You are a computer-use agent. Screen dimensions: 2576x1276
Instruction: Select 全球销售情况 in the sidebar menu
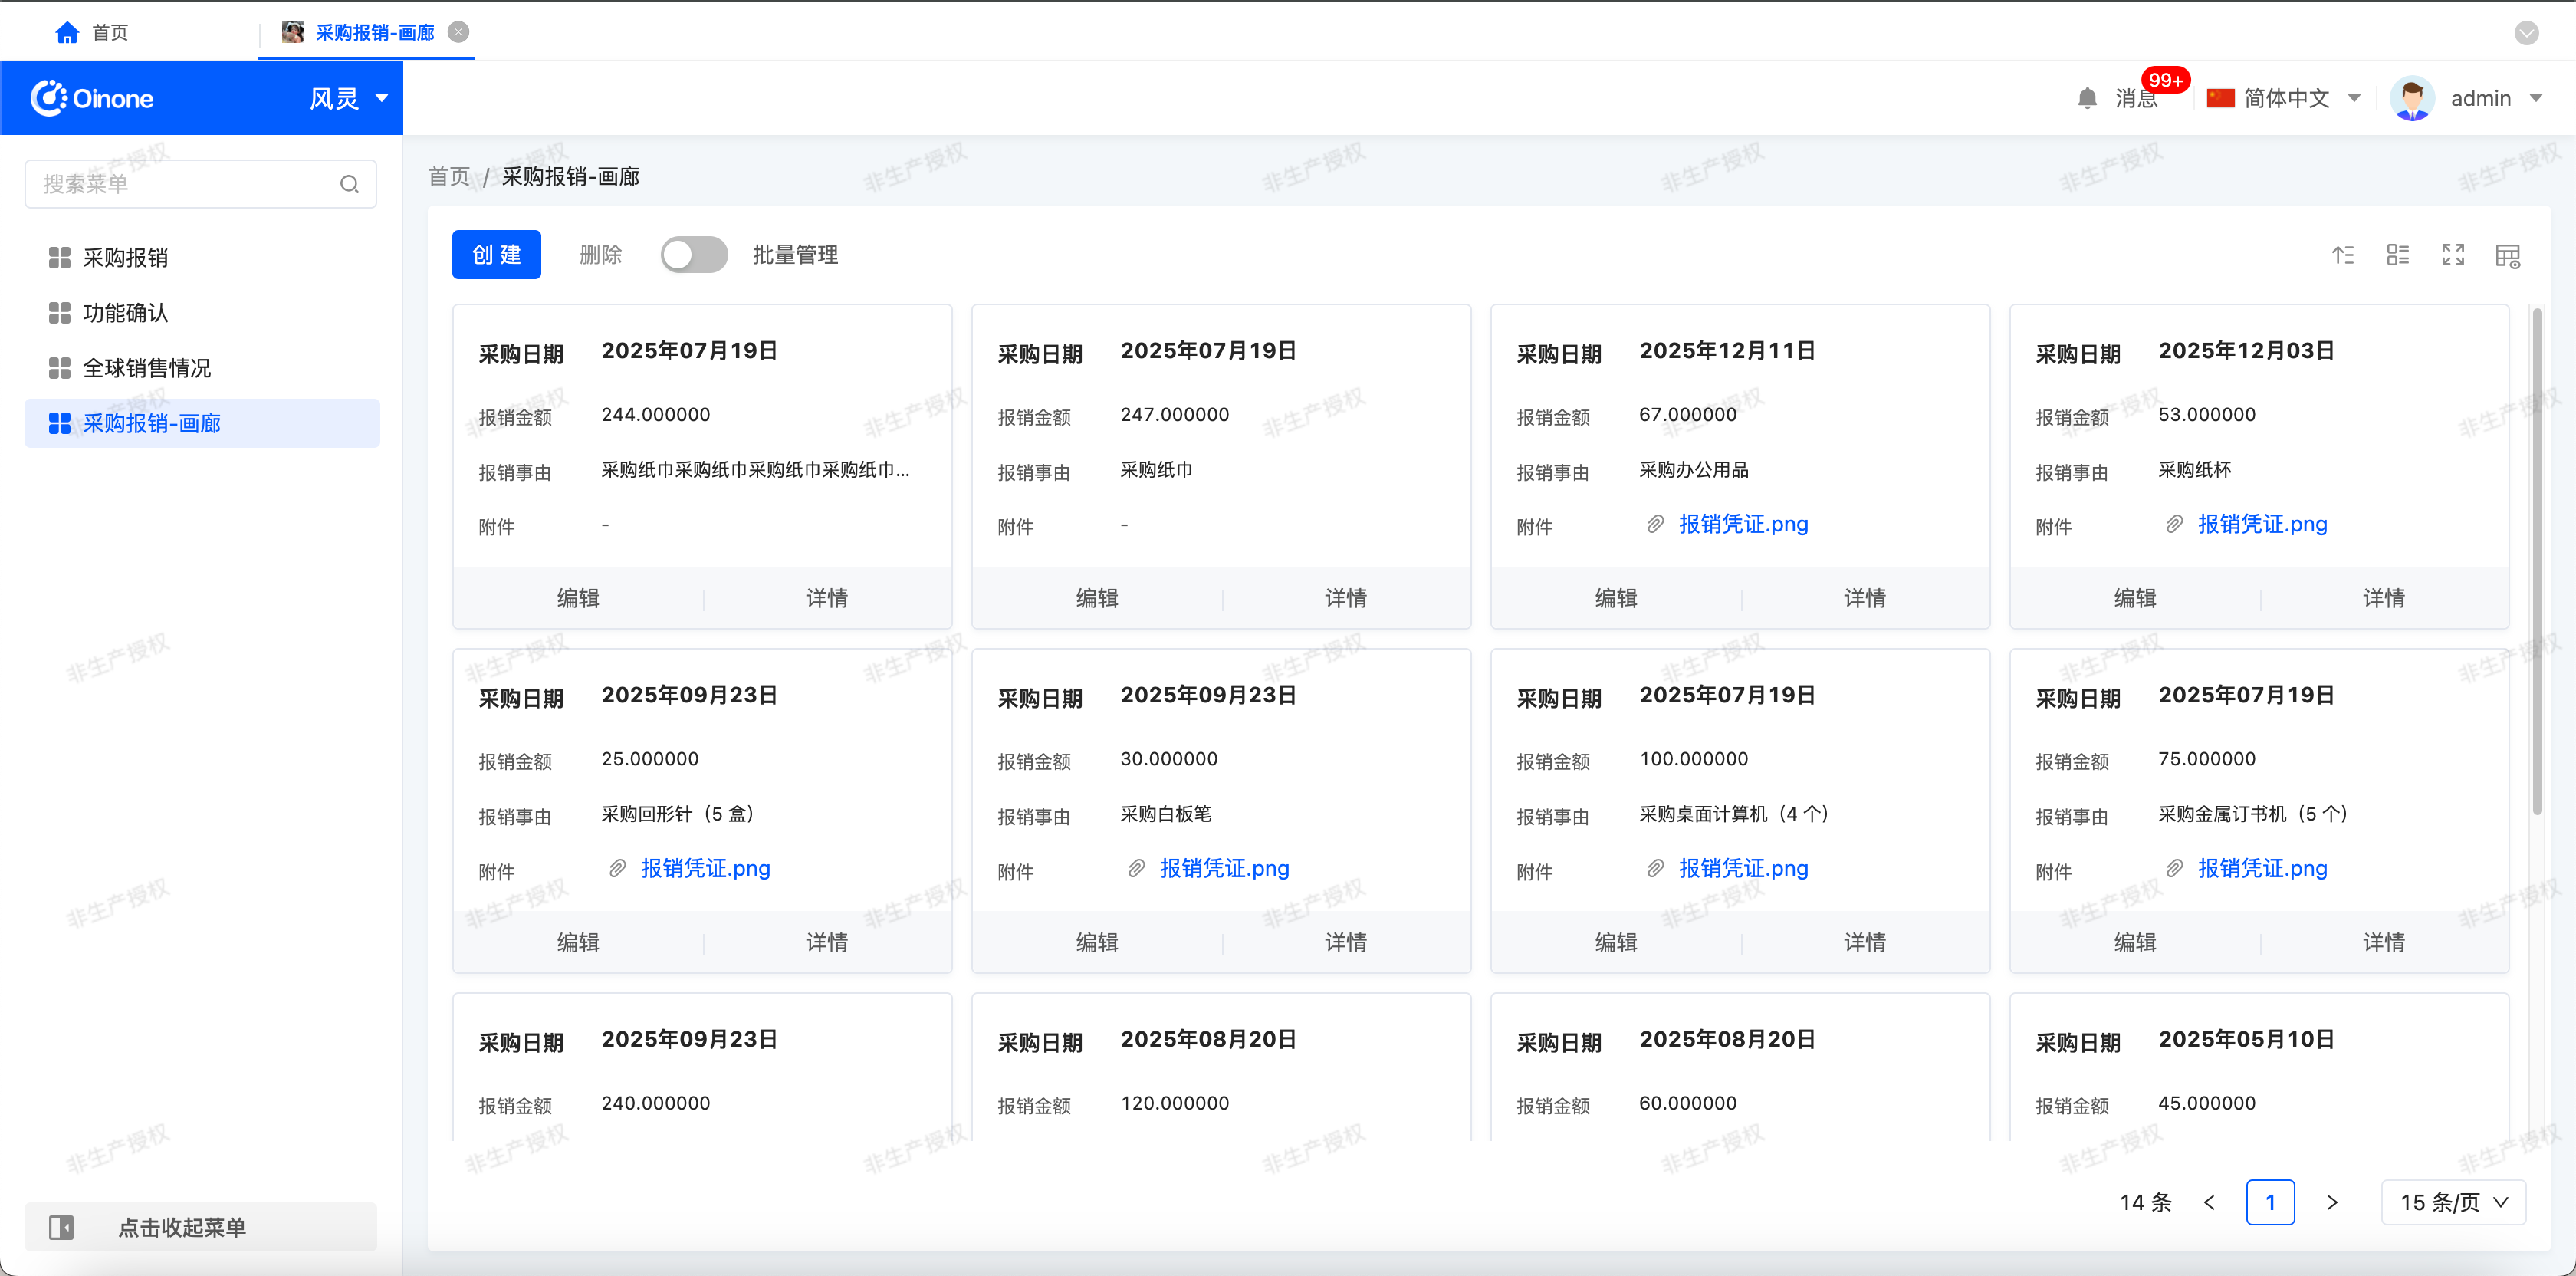[x=146, y=368]
